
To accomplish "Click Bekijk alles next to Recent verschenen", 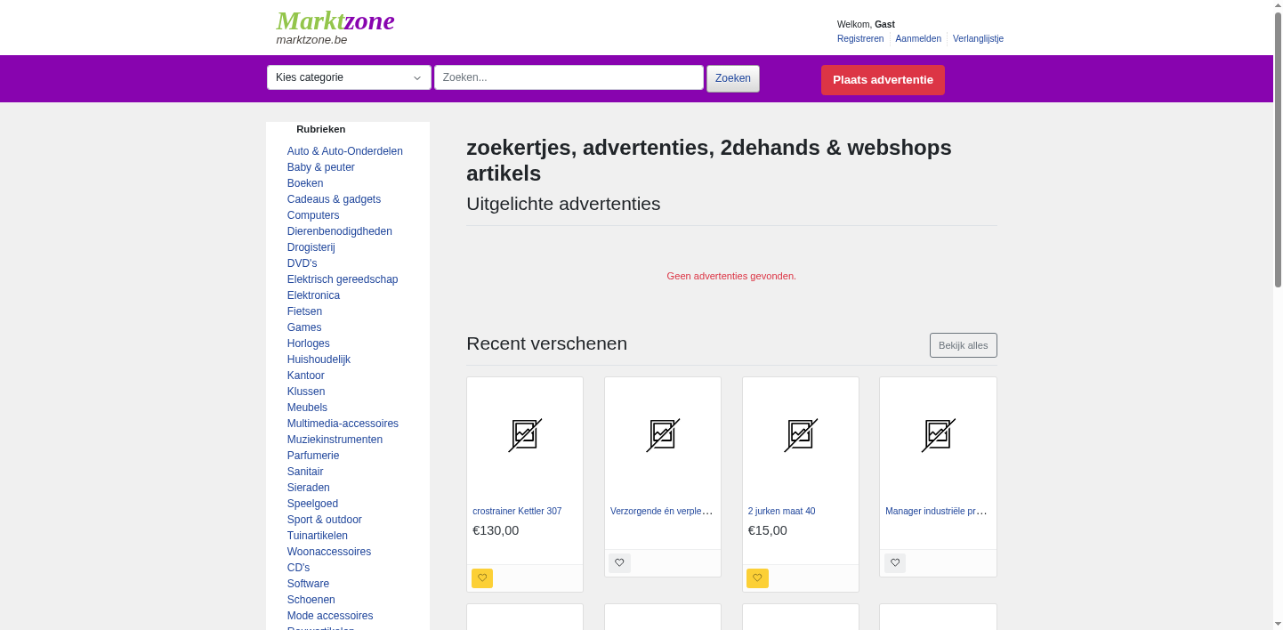I will (x=964, y=345).
